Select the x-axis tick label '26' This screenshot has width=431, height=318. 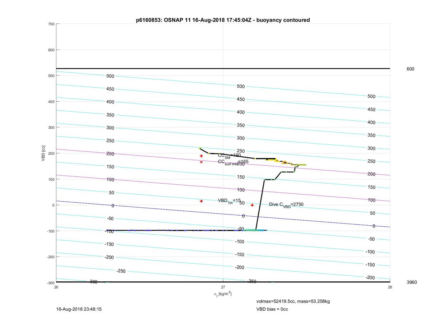(56, 287)
